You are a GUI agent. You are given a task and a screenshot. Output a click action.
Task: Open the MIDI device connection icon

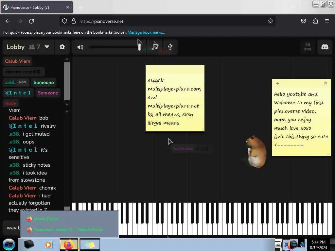[x=170, y=47]
